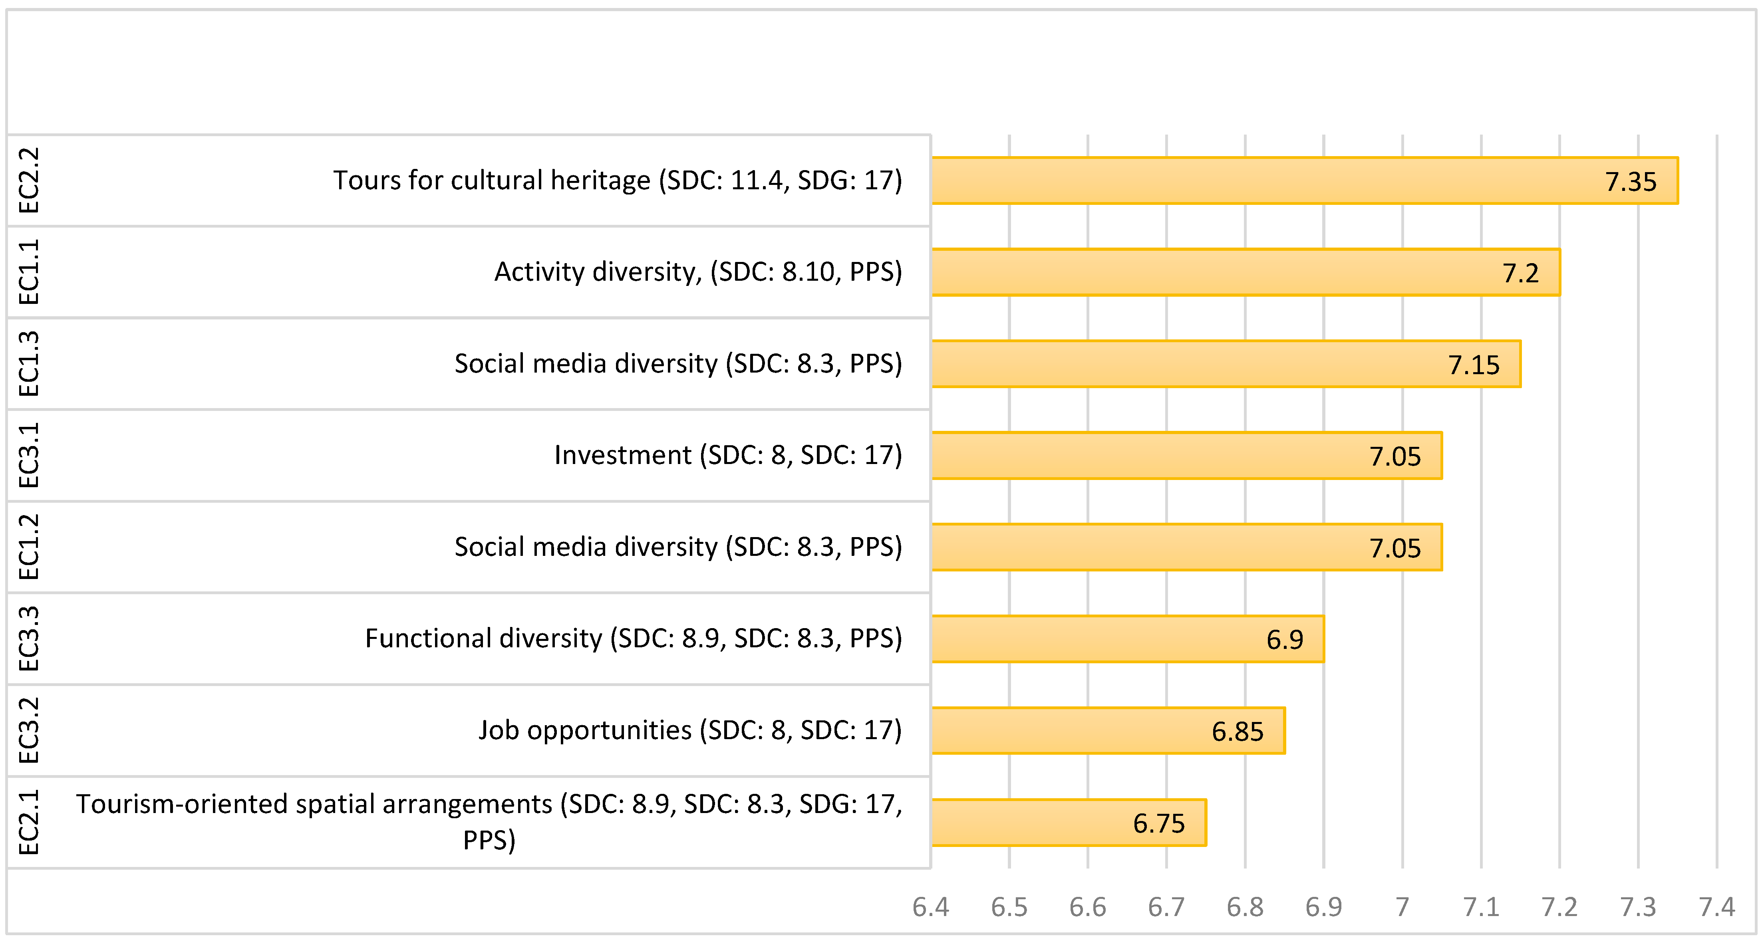Click the EC1.2 row code label
The height and width of the screenshot is (942, 1764).
pyautogui.click(x=29, y=547)
